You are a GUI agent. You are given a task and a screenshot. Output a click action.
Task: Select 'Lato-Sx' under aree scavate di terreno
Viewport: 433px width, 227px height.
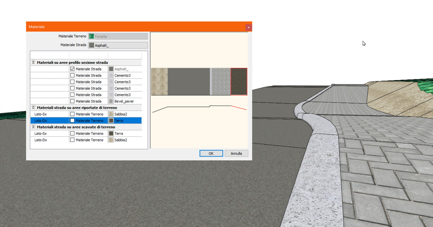(41, 133)
